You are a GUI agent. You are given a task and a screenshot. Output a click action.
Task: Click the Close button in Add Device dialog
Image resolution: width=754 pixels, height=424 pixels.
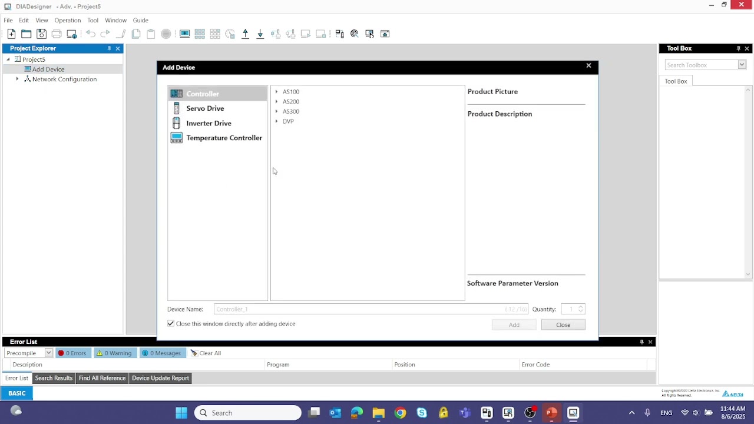(x=563, y=324)
